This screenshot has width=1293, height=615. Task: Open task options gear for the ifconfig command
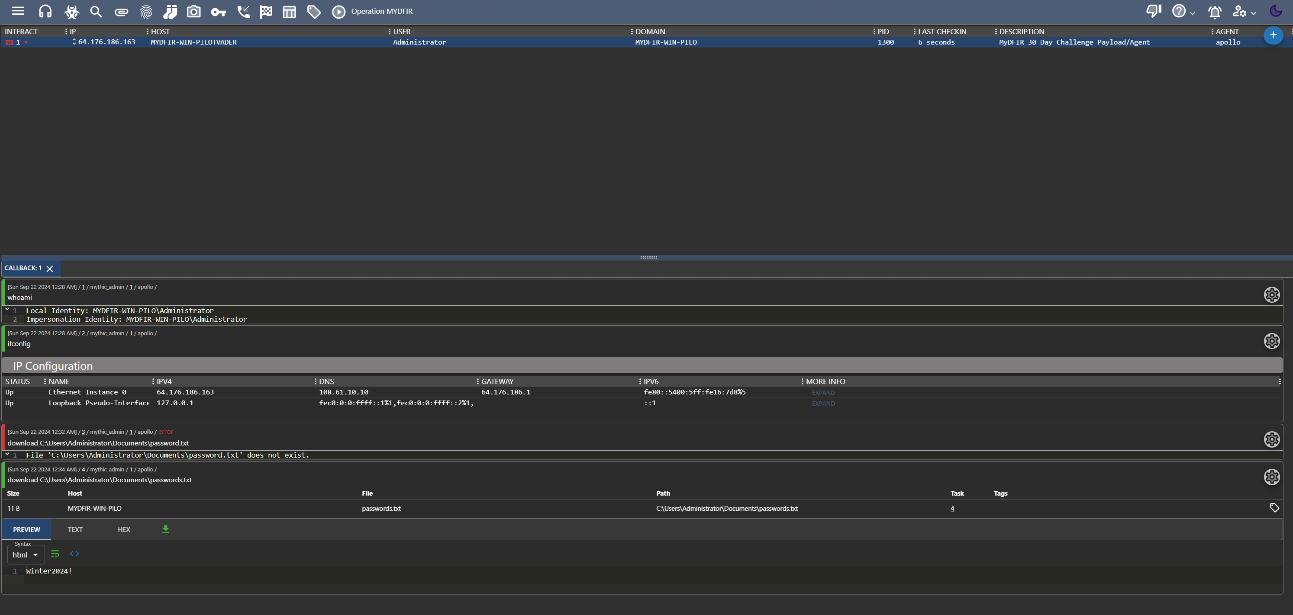(1272, 341)
